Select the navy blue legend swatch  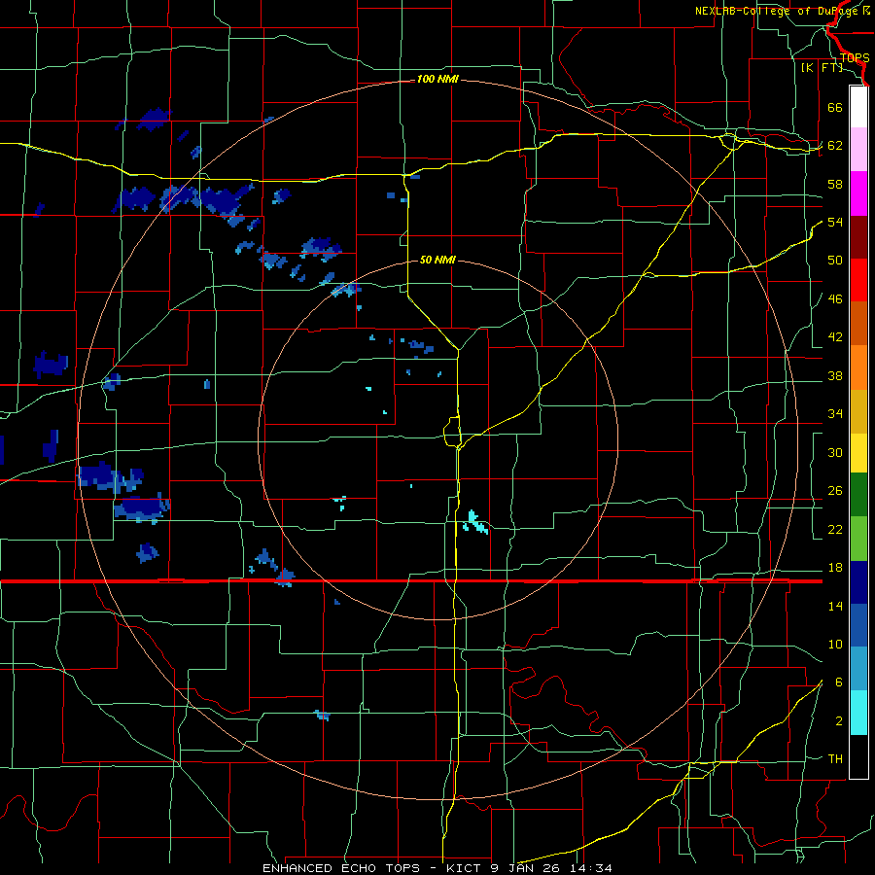coord(858,582)
